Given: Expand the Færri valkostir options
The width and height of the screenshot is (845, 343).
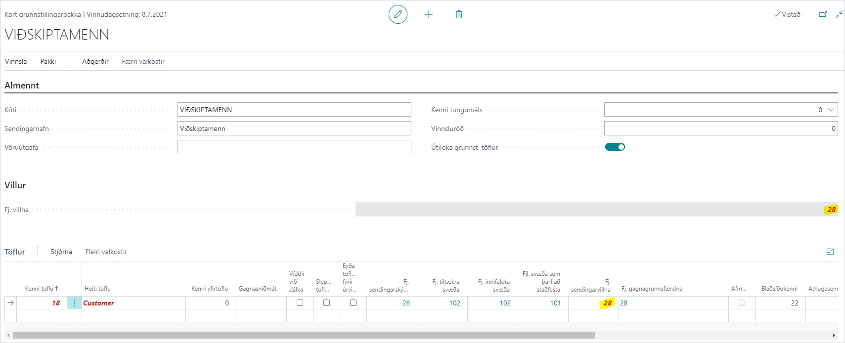Looking at the screenshot, I should (x=143, y=61).
